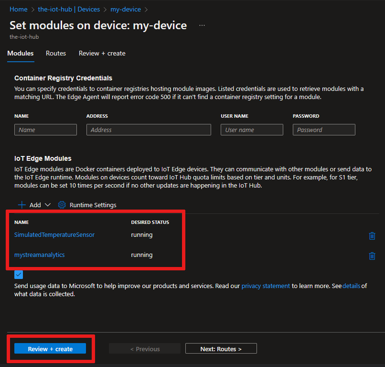Select the Modules tab
385x367 pixels.
pos(21,53)
